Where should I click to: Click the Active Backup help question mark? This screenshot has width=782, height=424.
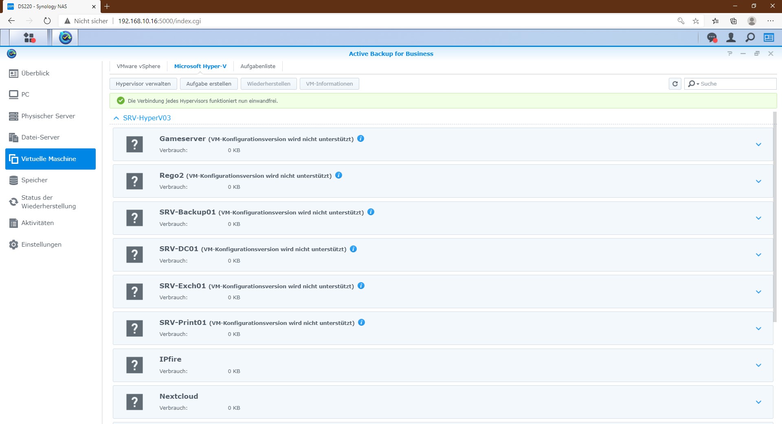(x=730, y=54)
